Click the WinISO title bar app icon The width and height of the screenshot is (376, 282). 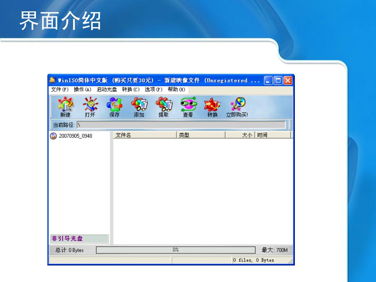tap(53, 80)
